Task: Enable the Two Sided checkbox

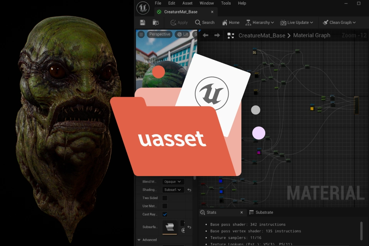Action: (165, 198)
